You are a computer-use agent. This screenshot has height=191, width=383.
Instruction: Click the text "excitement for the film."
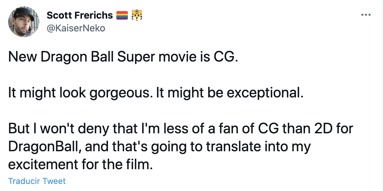tap(79, 165)
